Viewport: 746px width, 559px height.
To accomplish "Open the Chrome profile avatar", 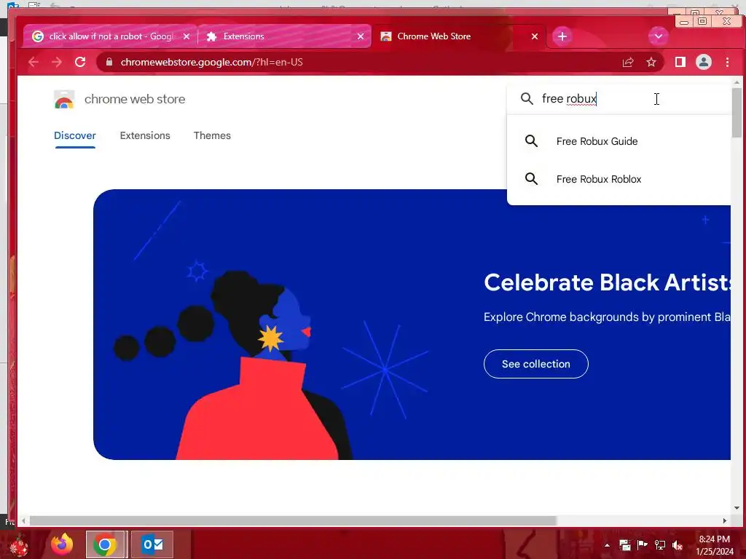I will pos(704,62).
